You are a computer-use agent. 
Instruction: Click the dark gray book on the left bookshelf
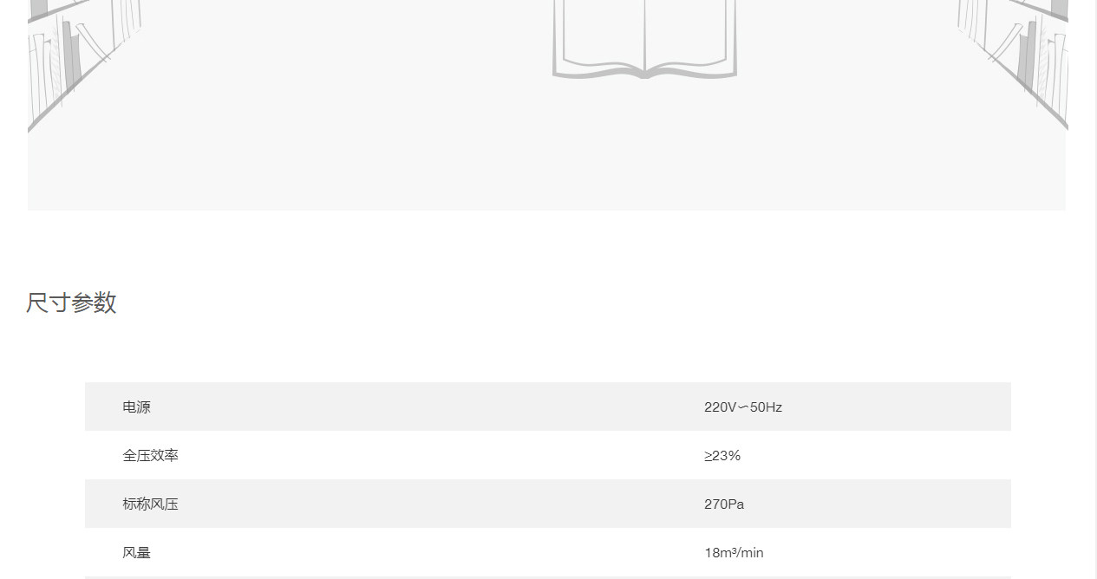pos(71,54)
